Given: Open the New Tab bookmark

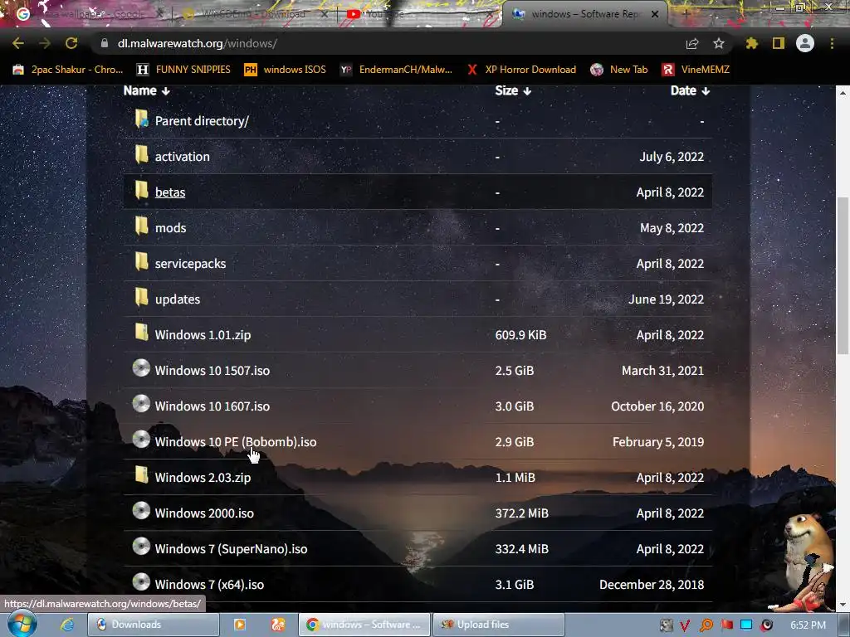Looking at the screenshot, I should (x=619, y=70).
